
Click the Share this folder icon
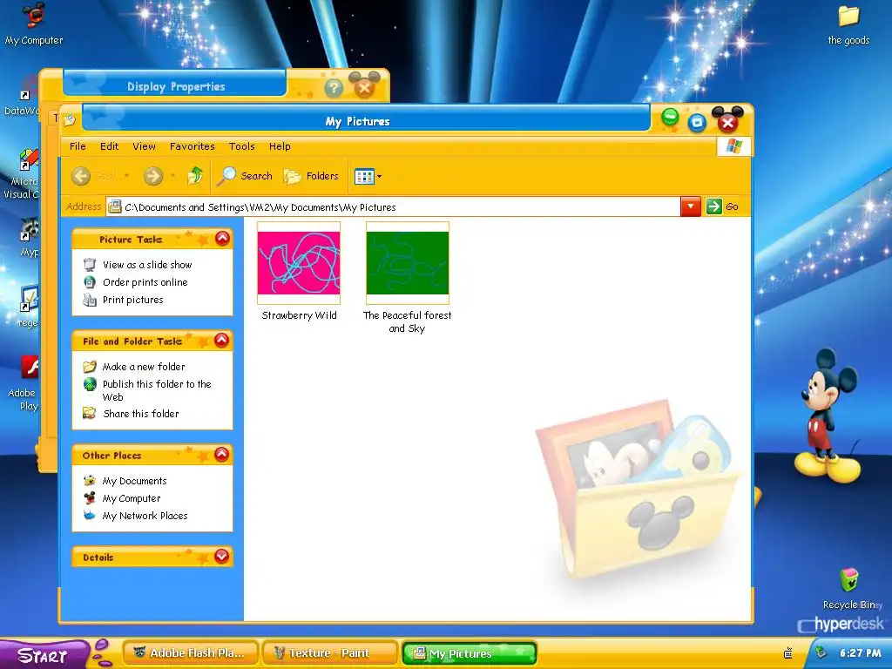tap(90, 413)
